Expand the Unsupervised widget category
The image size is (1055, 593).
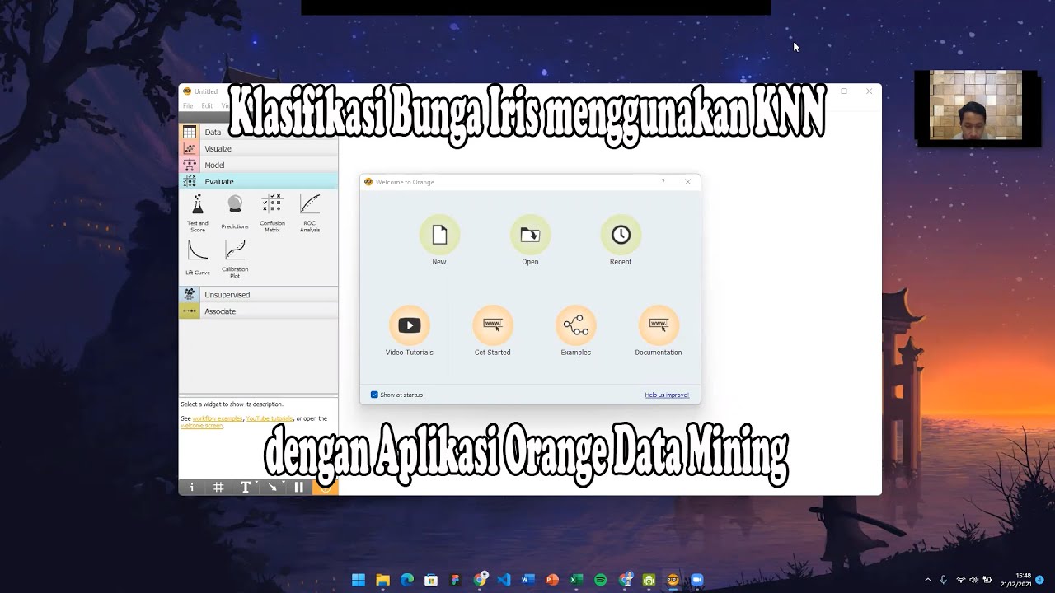point(259,294)
